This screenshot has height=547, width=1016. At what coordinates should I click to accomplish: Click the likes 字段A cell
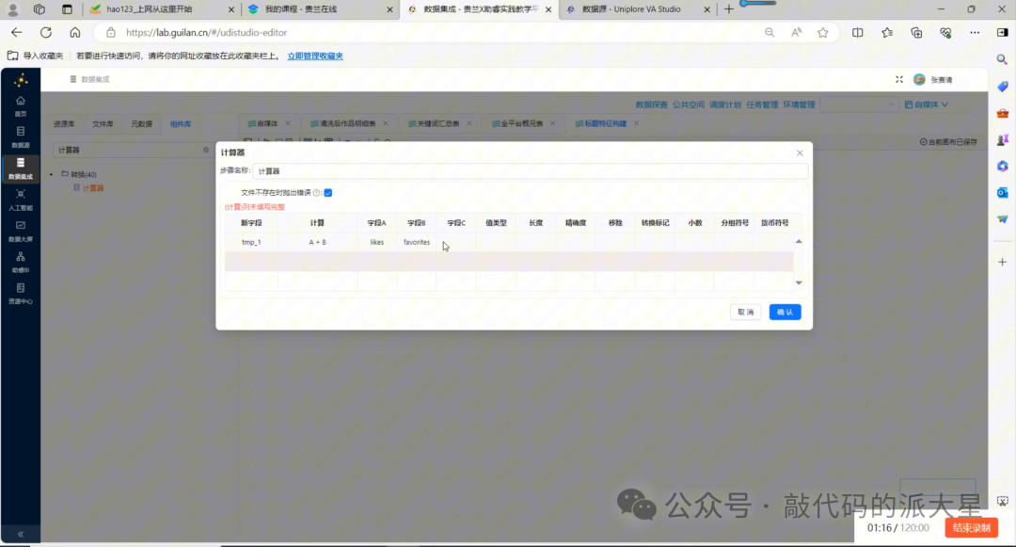(377, 242)
